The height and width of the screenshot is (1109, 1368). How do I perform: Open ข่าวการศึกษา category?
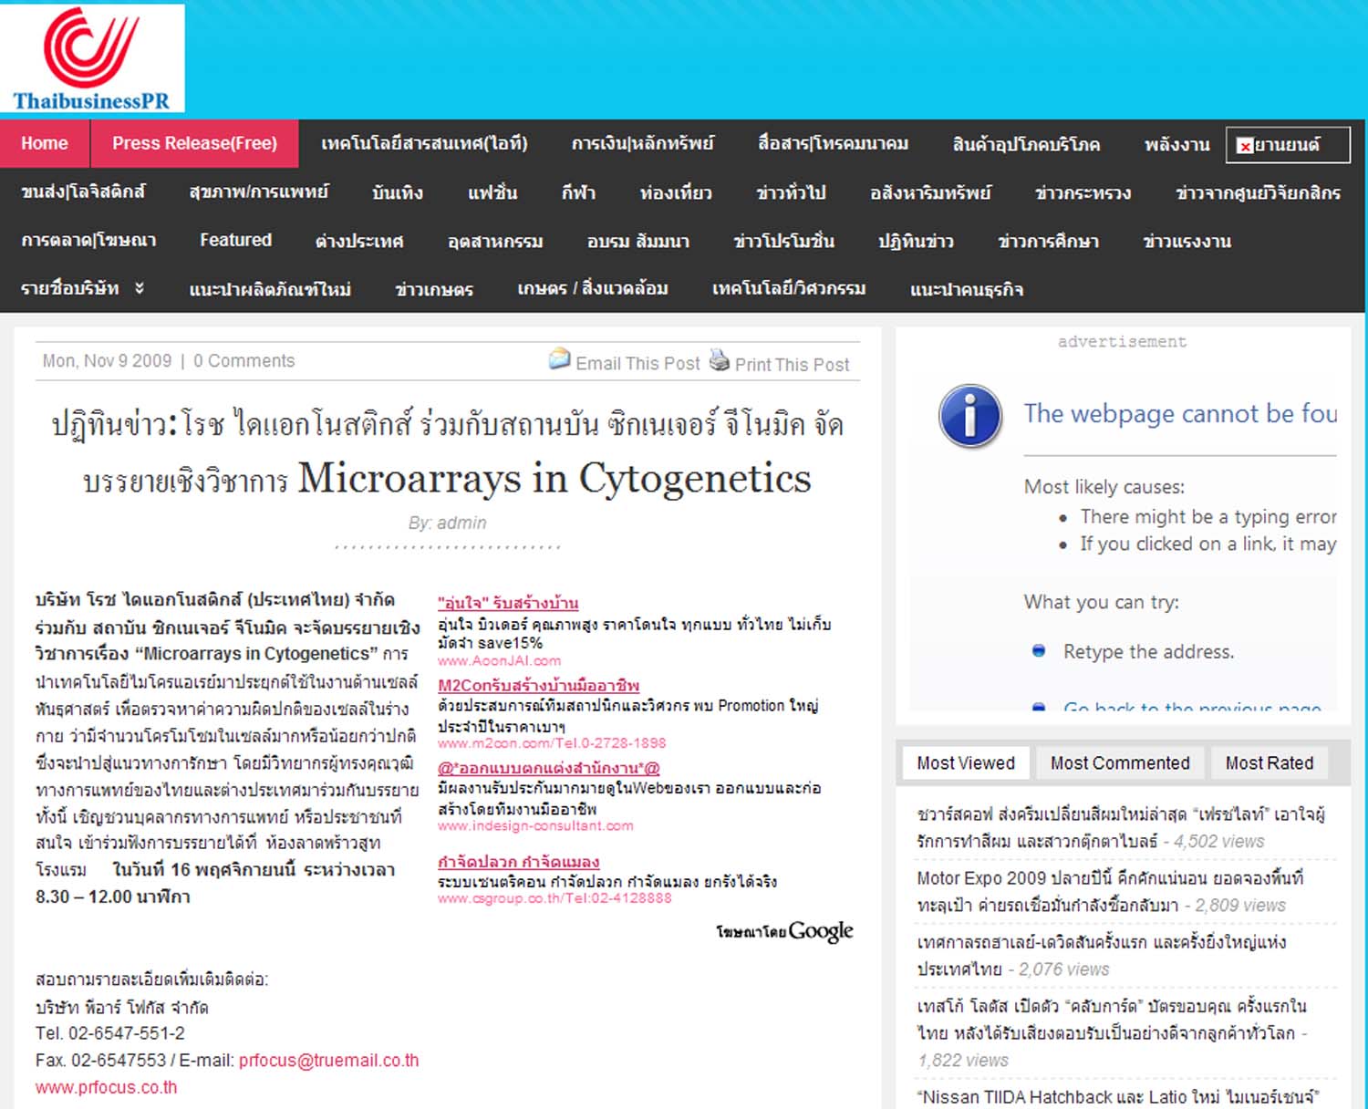(1049, 242)
